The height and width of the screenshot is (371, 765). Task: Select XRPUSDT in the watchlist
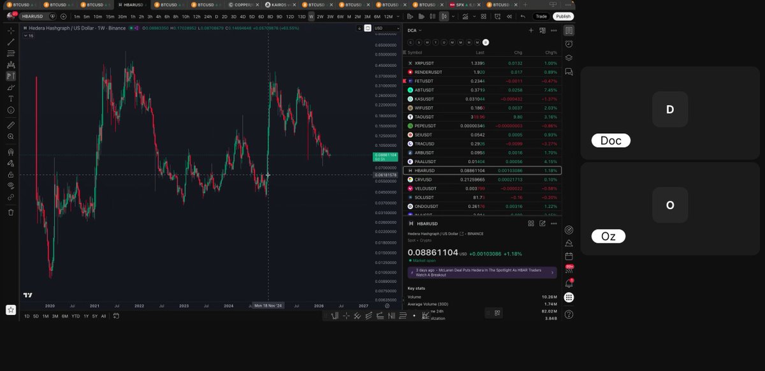pyautogui.click(x=483, y=63)
